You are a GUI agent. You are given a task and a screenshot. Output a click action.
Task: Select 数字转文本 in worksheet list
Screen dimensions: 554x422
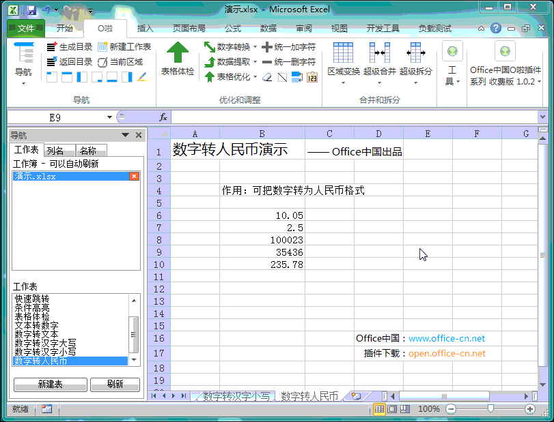(36, 334)
